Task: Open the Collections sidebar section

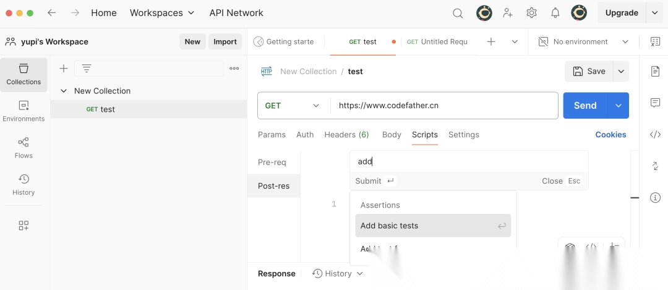Action: click(24, 75)
